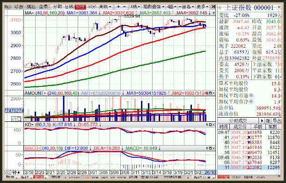Open the MACD indicator selector dropdown

tap(33, 148)
